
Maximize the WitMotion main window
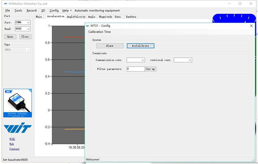coord(240,4)
